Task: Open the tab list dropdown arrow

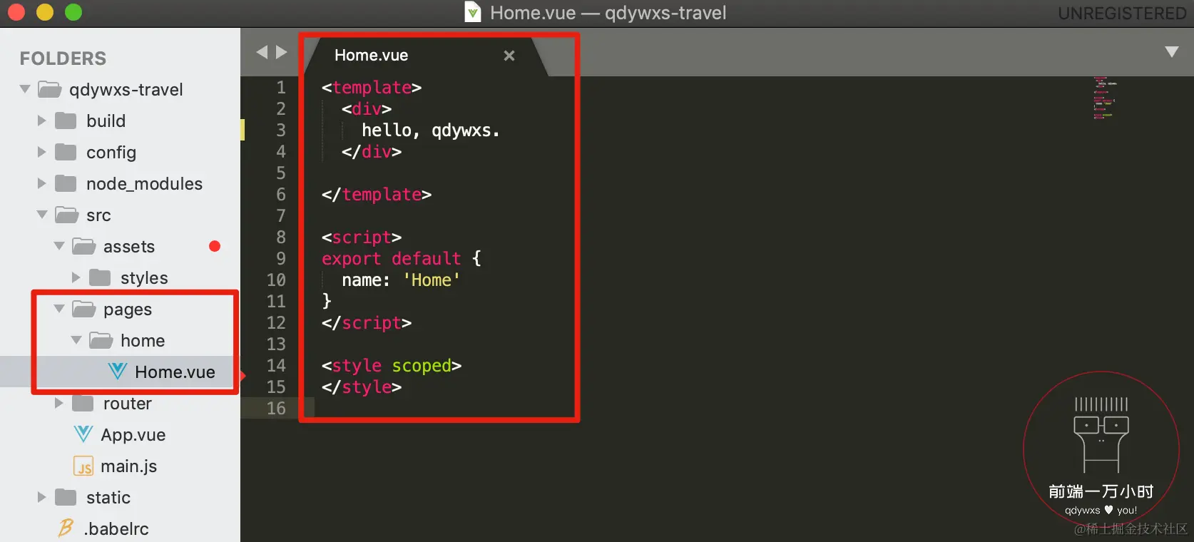Action: pos(1171,52)
